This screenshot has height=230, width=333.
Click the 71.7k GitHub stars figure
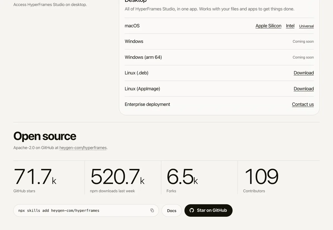click(35, 176)
